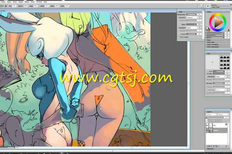Click the Size field in the property bar

tap(14, 6)
